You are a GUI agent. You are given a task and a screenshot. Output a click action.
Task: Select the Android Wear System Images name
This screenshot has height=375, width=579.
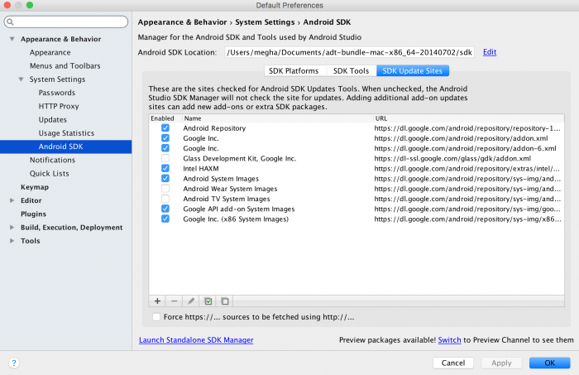[230, 189]
